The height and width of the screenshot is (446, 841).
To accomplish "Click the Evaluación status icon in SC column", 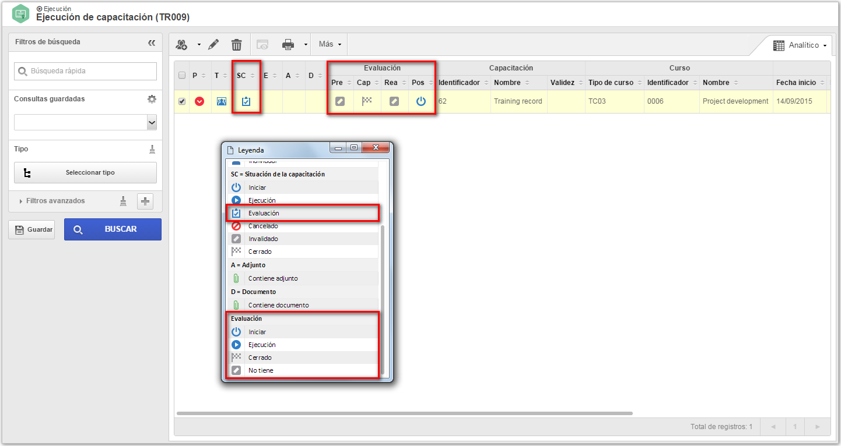I will point(246,101).
